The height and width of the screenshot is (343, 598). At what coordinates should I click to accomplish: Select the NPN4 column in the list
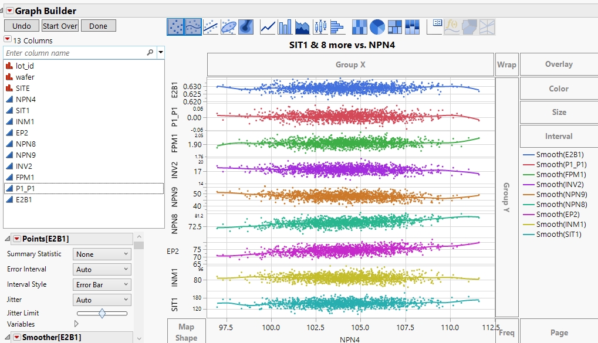25,99
